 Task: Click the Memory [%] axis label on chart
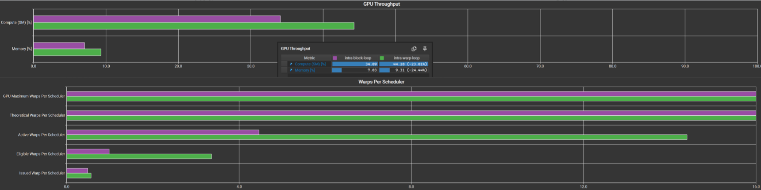point(22,49)
